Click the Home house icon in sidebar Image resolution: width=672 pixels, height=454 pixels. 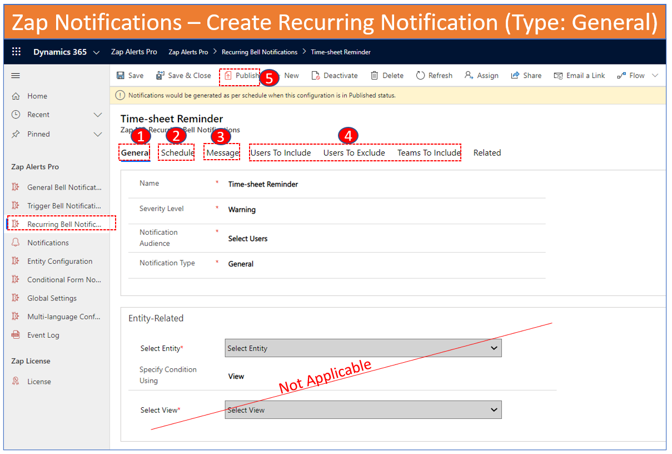point(16,96)
